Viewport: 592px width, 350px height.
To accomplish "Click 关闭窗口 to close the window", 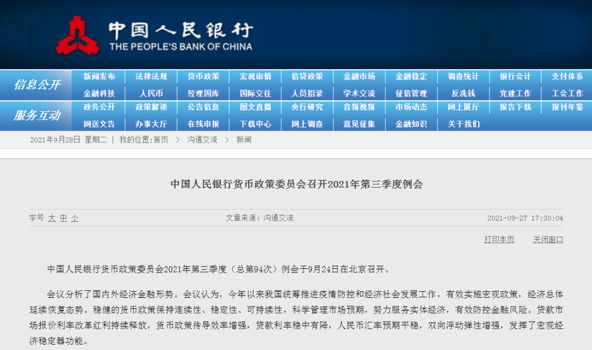I will (x=548, y=239).
